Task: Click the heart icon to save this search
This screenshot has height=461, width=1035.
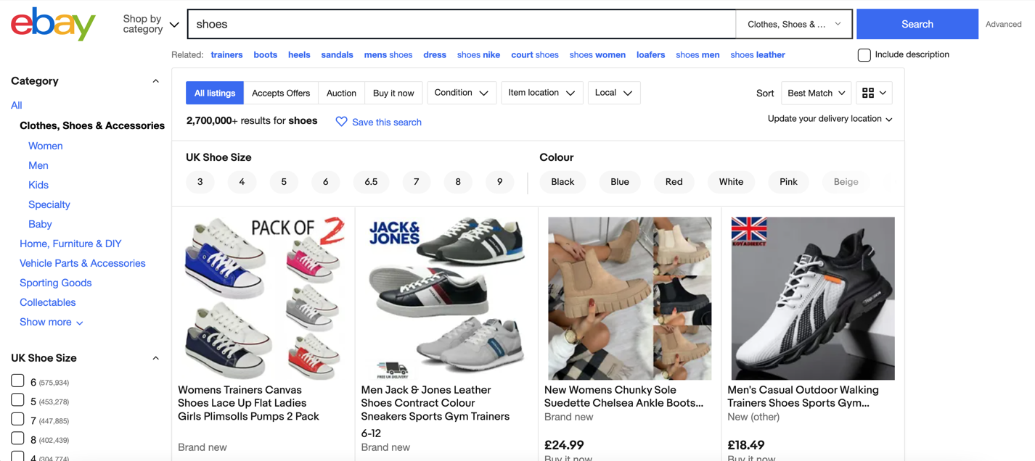Action: tap(342, 121)
